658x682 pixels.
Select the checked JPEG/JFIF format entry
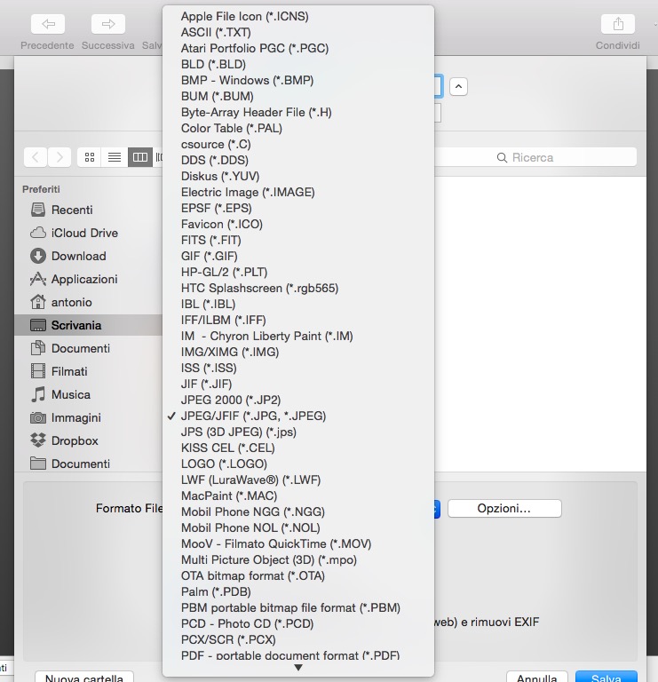coord(298,416)
